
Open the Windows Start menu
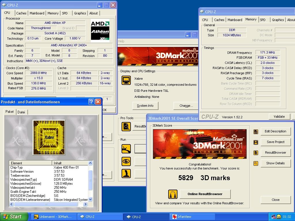pyautogui.click(x=14, y=217)
